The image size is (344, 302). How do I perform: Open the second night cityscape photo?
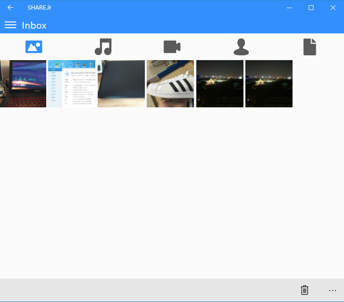tap(269, 83)
